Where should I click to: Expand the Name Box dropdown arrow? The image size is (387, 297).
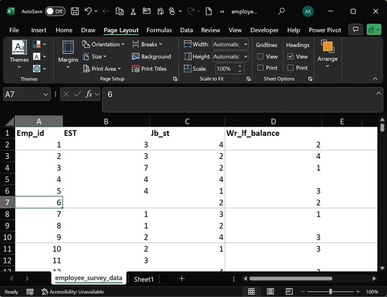point(46,95)
